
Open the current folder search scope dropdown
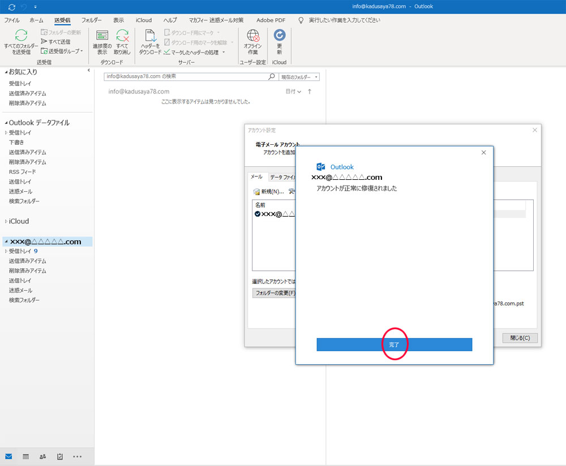pyautogui.click(x=299, y=77)
